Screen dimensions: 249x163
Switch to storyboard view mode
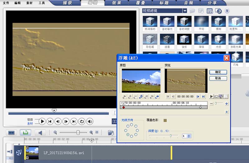point(11,133)
